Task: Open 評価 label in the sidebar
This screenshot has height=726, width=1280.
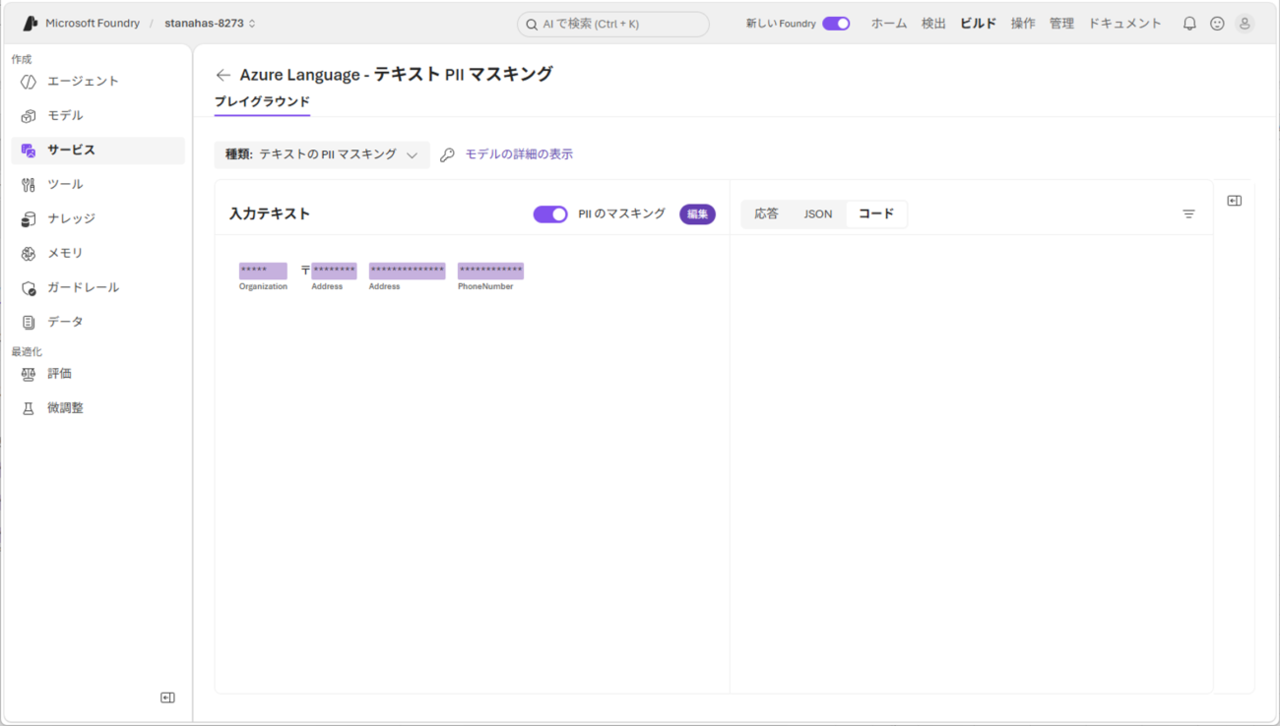Action: coord(59,374)
